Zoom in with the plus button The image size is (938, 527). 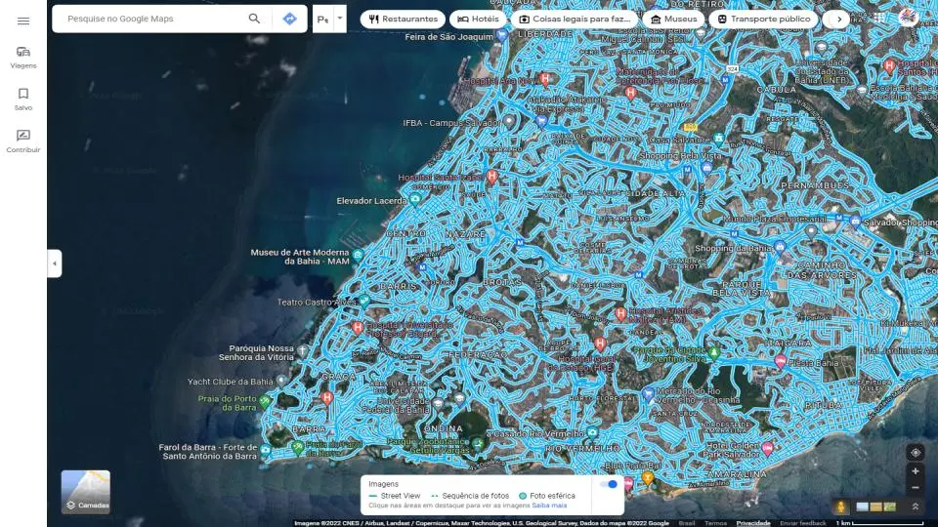coord(915,472)
